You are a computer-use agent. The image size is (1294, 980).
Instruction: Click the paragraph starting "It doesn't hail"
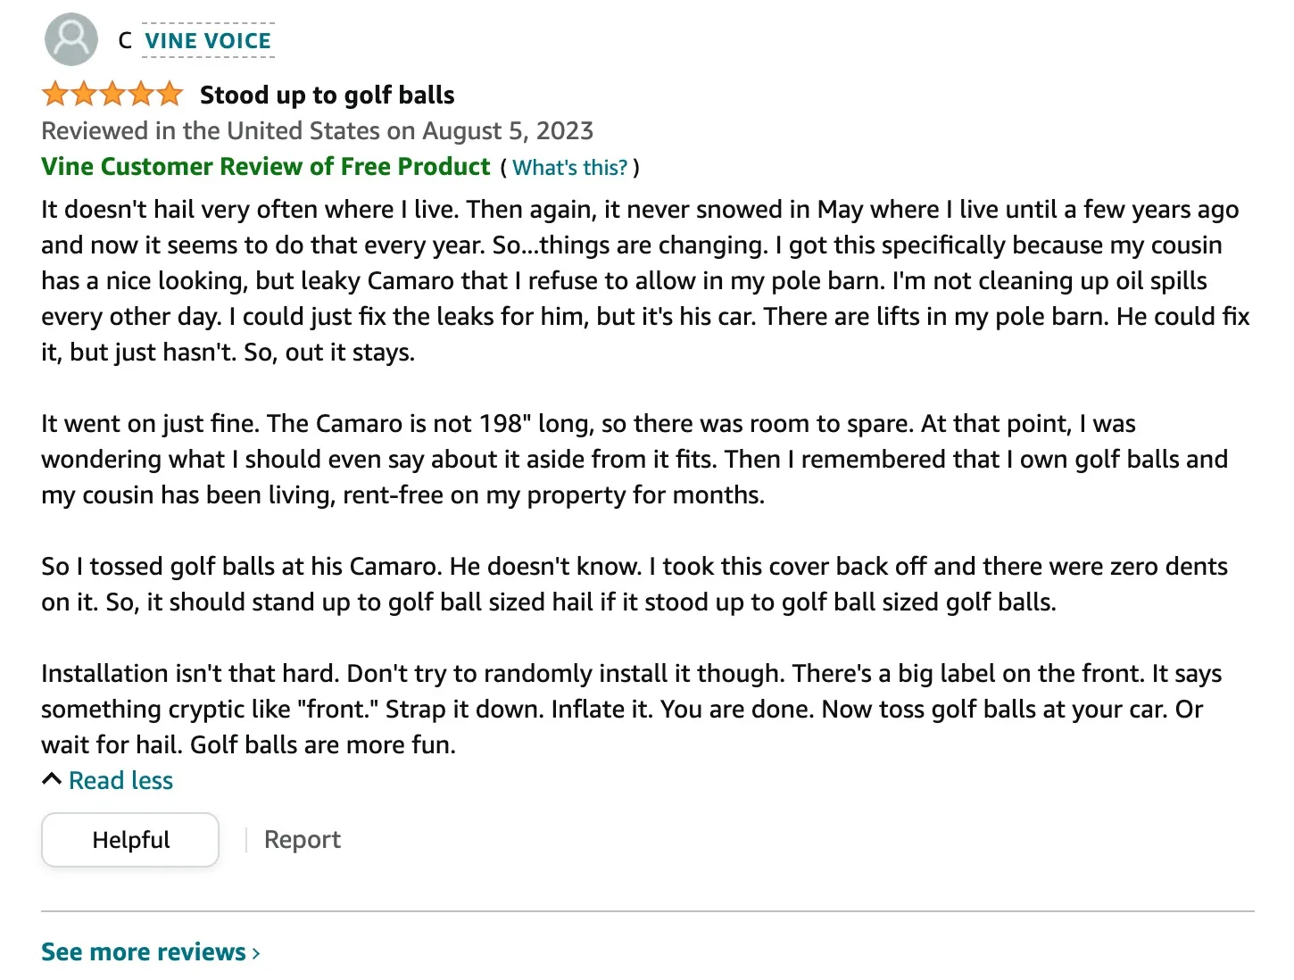(x=643, y=280)
